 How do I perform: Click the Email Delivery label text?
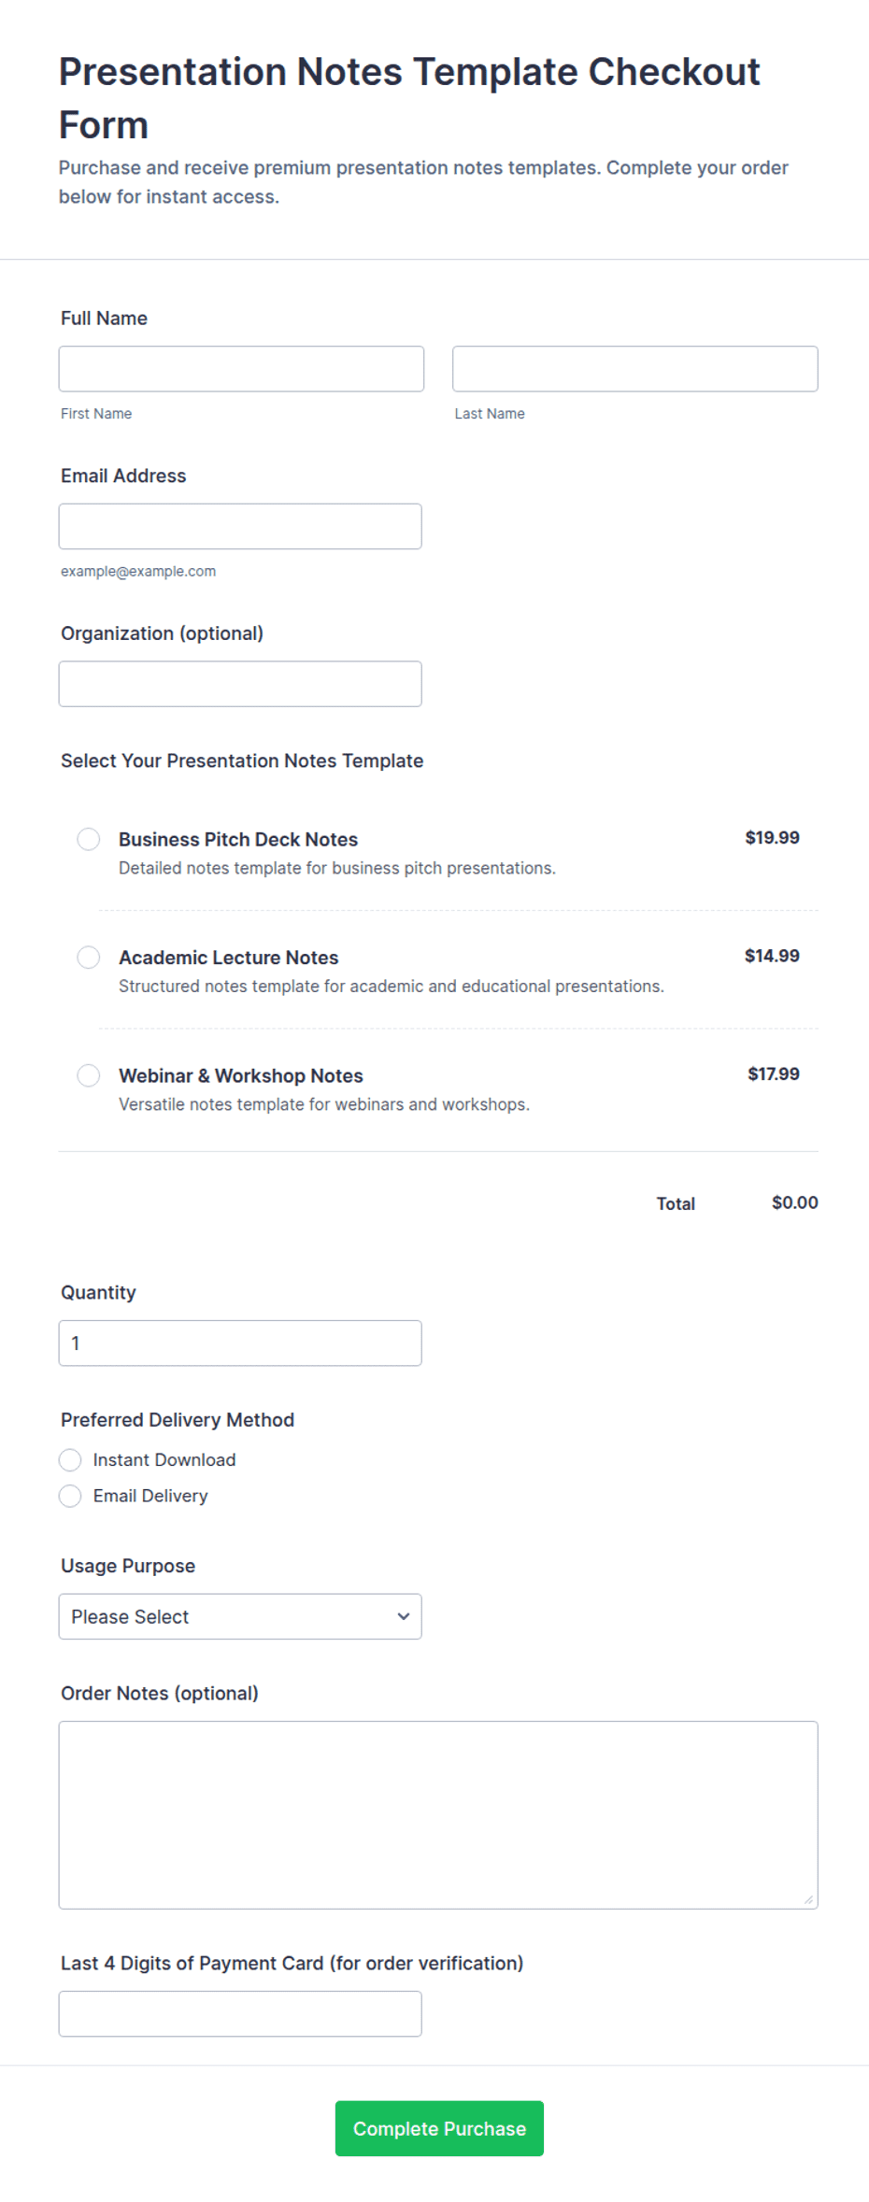(x=150, y=1496)
